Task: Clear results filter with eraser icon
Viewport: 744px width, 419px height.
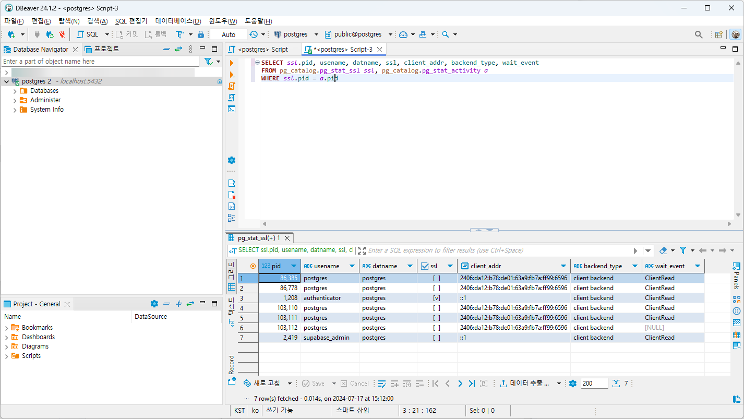Action: tap(663, 250)
